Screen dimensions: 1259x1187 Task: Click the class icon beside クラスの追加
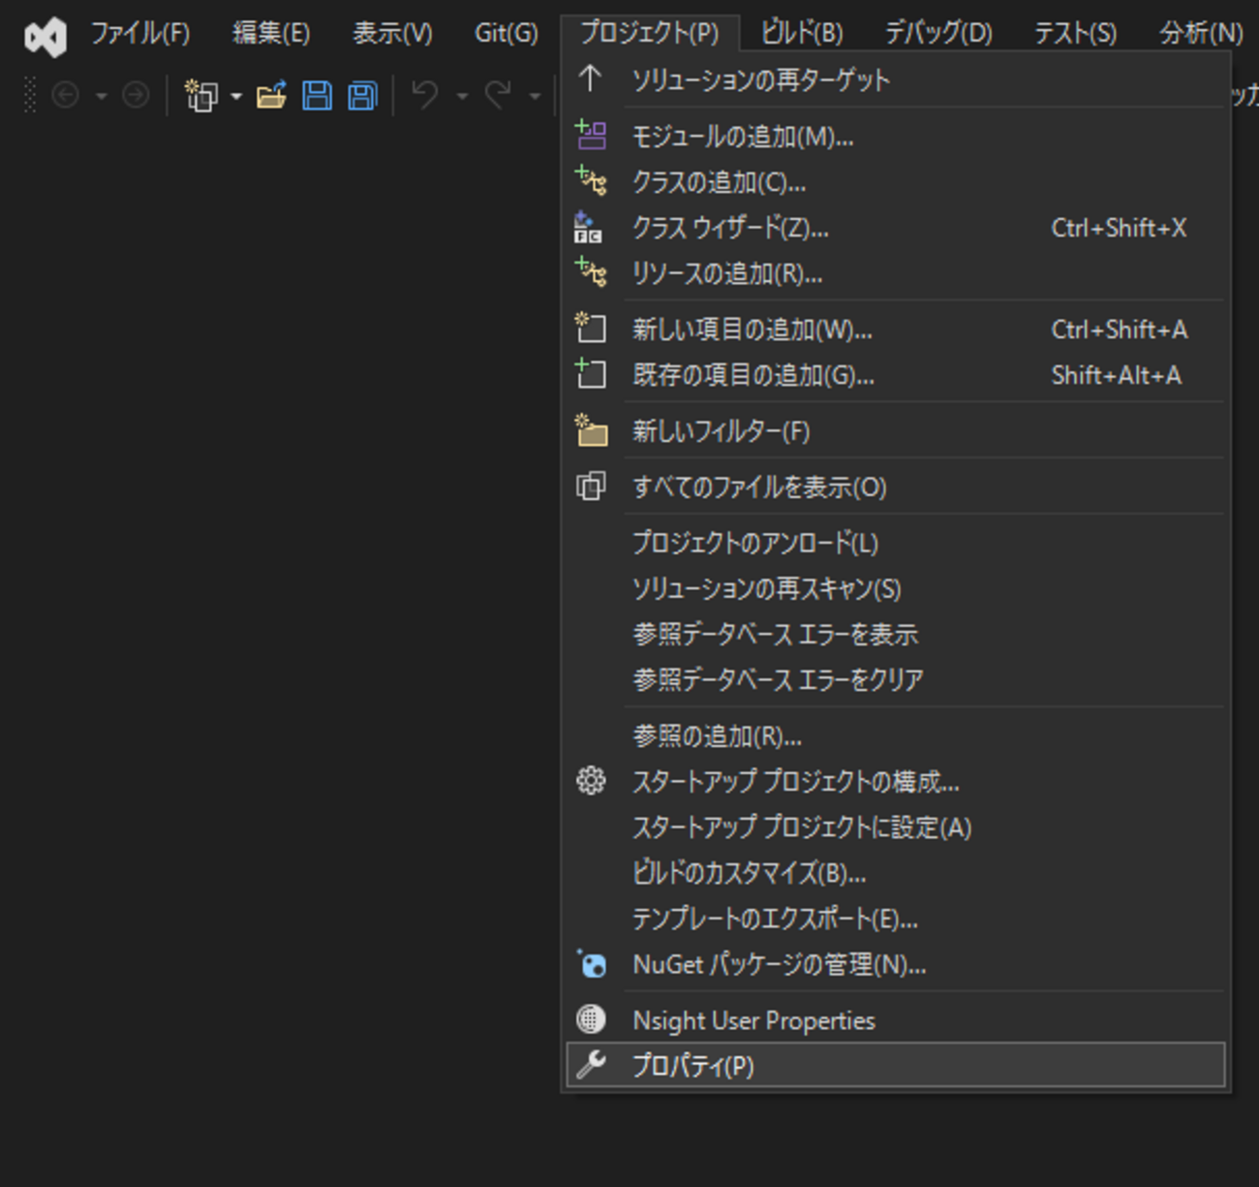591,180
